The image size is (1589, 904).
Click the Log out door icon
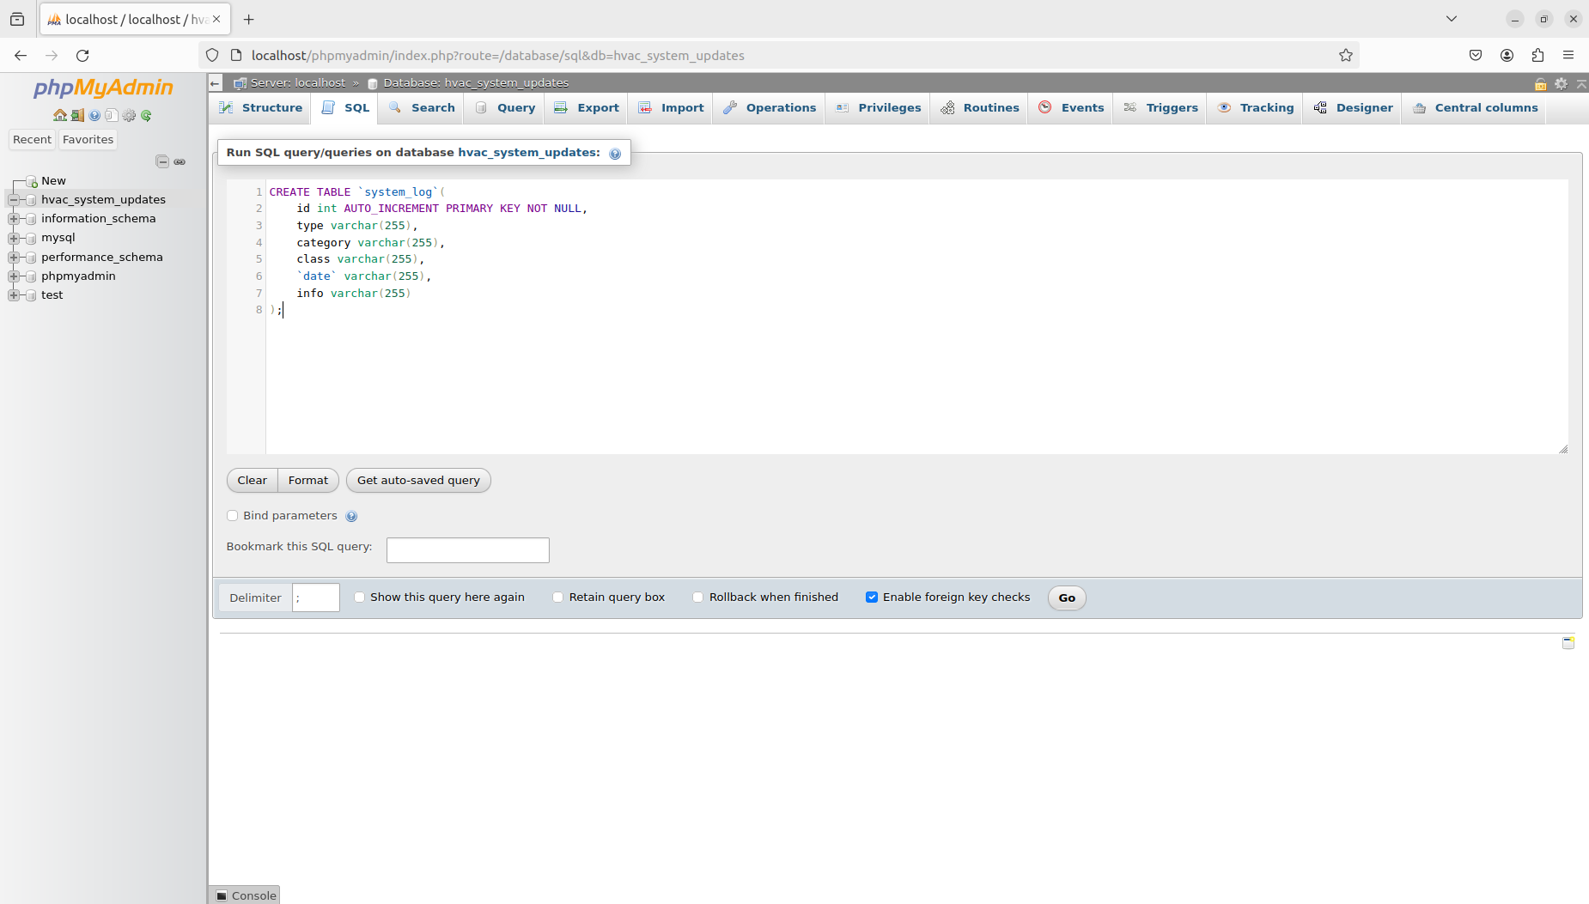click(77, 115)
